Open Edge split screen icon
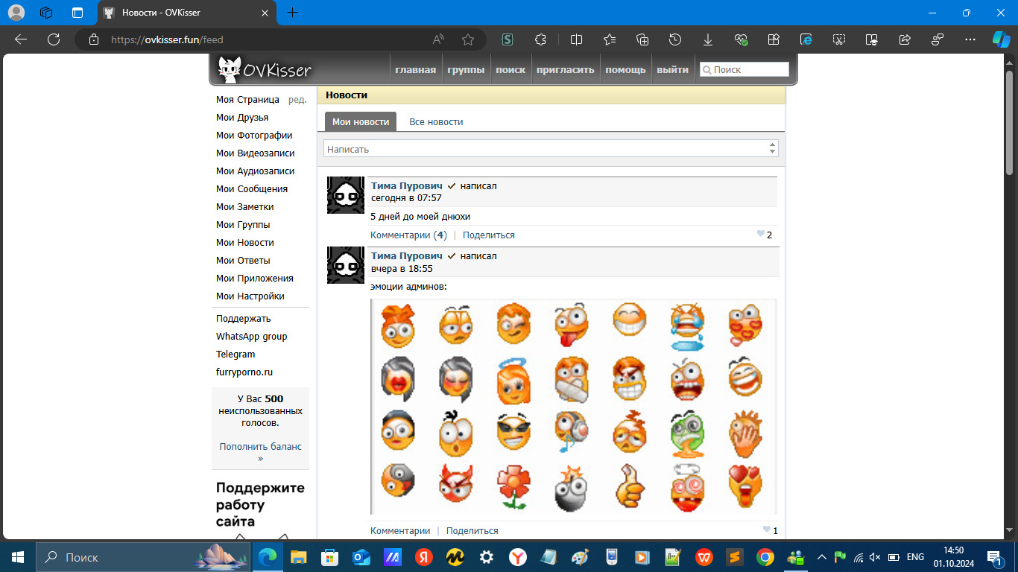This screenshot has width=1018, height=572. coord(576,39)
